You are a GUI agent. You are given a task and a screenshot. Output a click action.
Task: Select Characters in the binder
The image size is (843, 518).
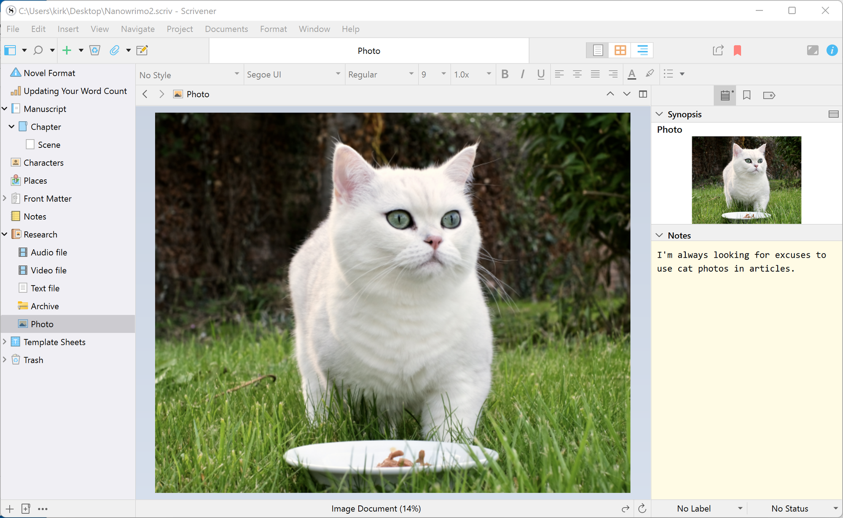[x=43, y=163]
